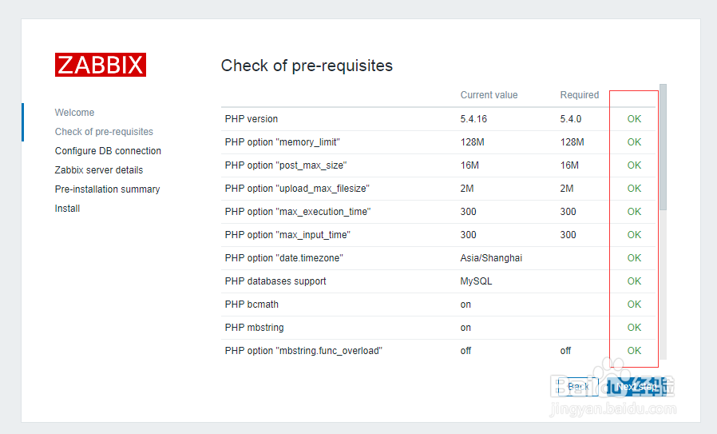Click the "Check of pre-requisites" page heading
The image size is (717, 434).
point(307,66)
